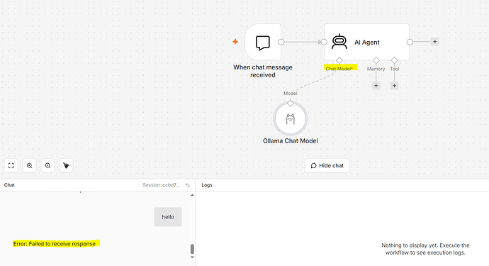Click the fit-to-view canvas icon
Screen dimensions: 489x266
pos(11,165)
